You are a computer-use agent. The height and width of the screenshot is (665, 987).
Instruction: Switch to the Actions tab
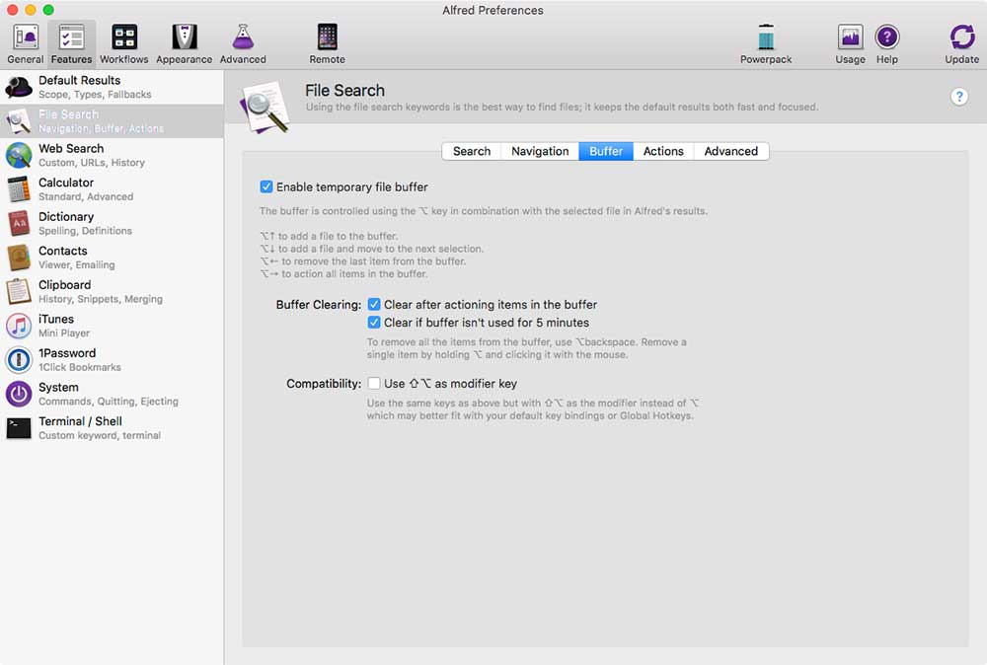(x=663, y=151)
